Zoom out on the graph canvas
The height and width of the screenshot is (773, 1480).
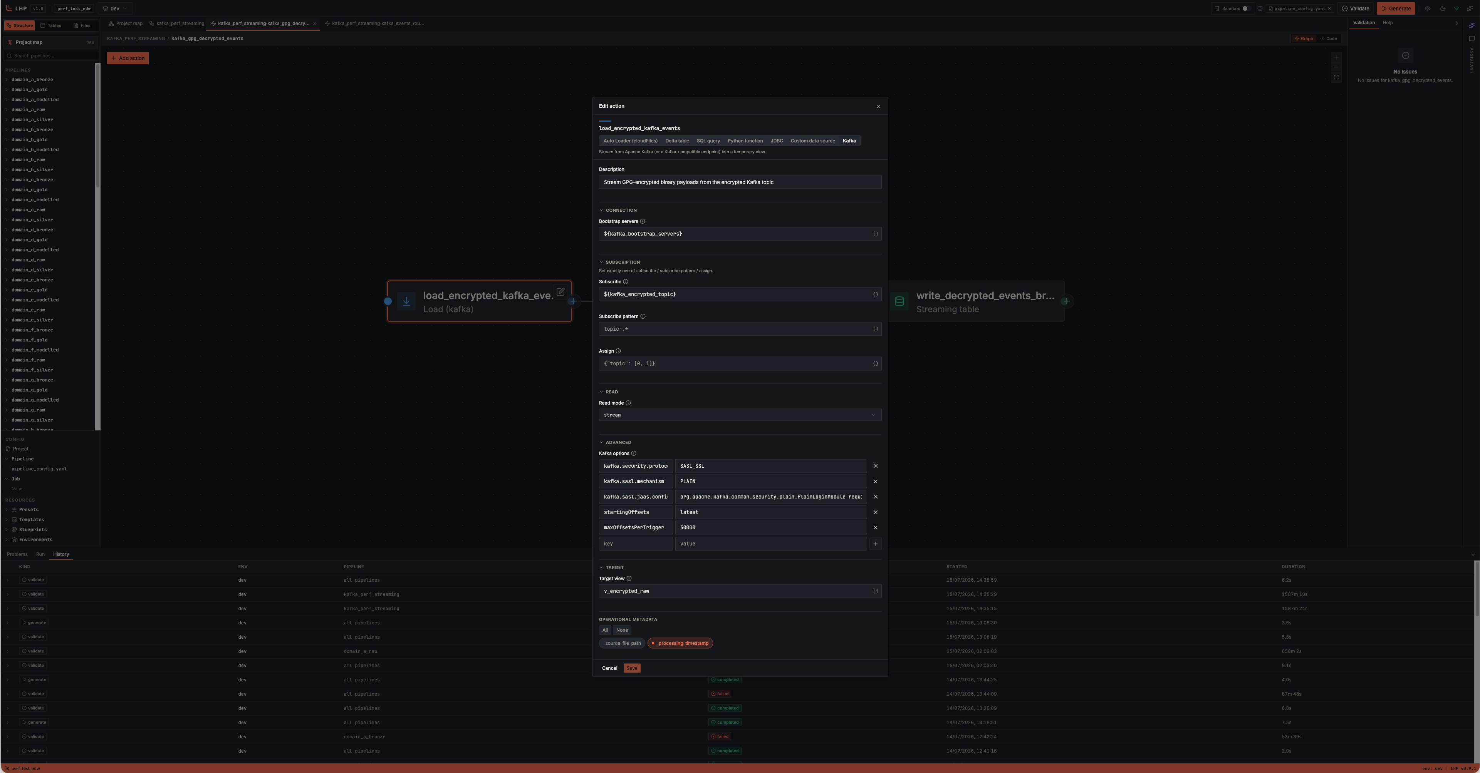(1336, 67)
